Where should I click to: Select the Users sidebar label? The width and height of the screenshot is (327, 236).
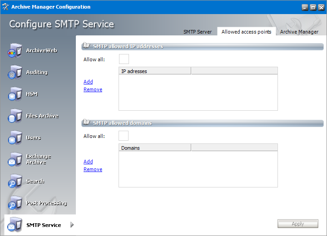tap(33, 138)
